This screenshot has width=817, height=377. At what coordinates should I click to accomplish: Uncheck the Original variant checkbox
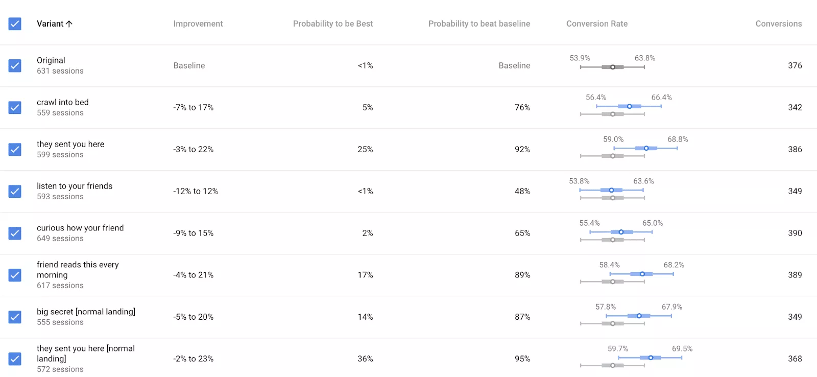pyautogui.click(x=15, y=65)
